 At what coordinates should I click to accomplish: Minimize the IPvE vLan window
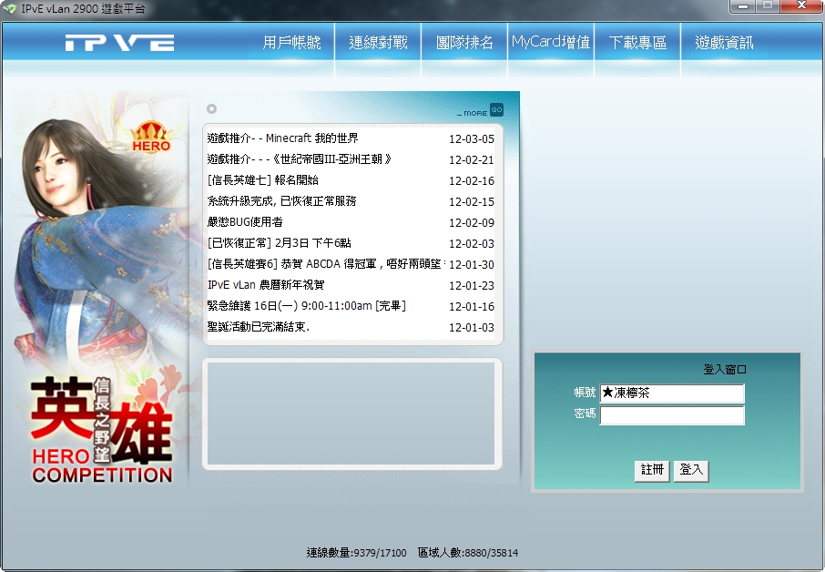point(743,6)
